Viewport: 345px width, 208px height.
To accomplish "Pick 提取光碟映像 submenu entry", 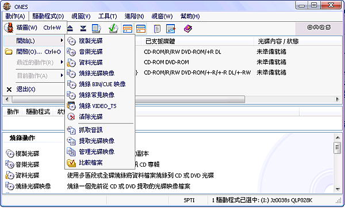I will pyautogui.click(x=100, y=141).
